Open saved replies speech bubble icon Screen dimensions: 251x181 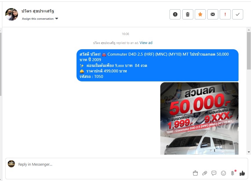point(214,173)
